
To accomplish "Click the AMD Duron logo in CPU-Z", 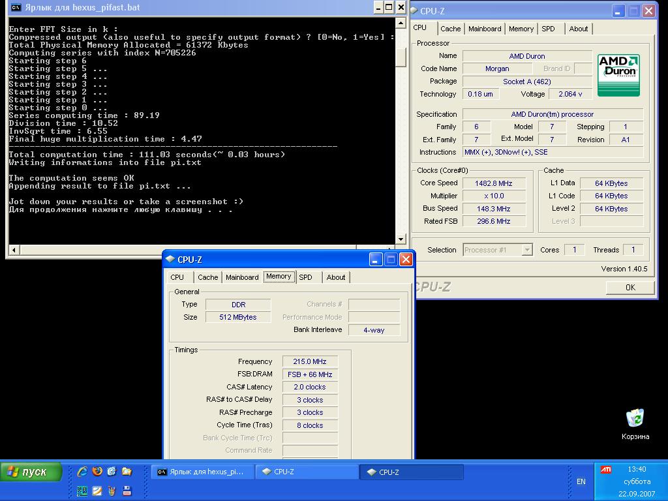I will point(618,75).
